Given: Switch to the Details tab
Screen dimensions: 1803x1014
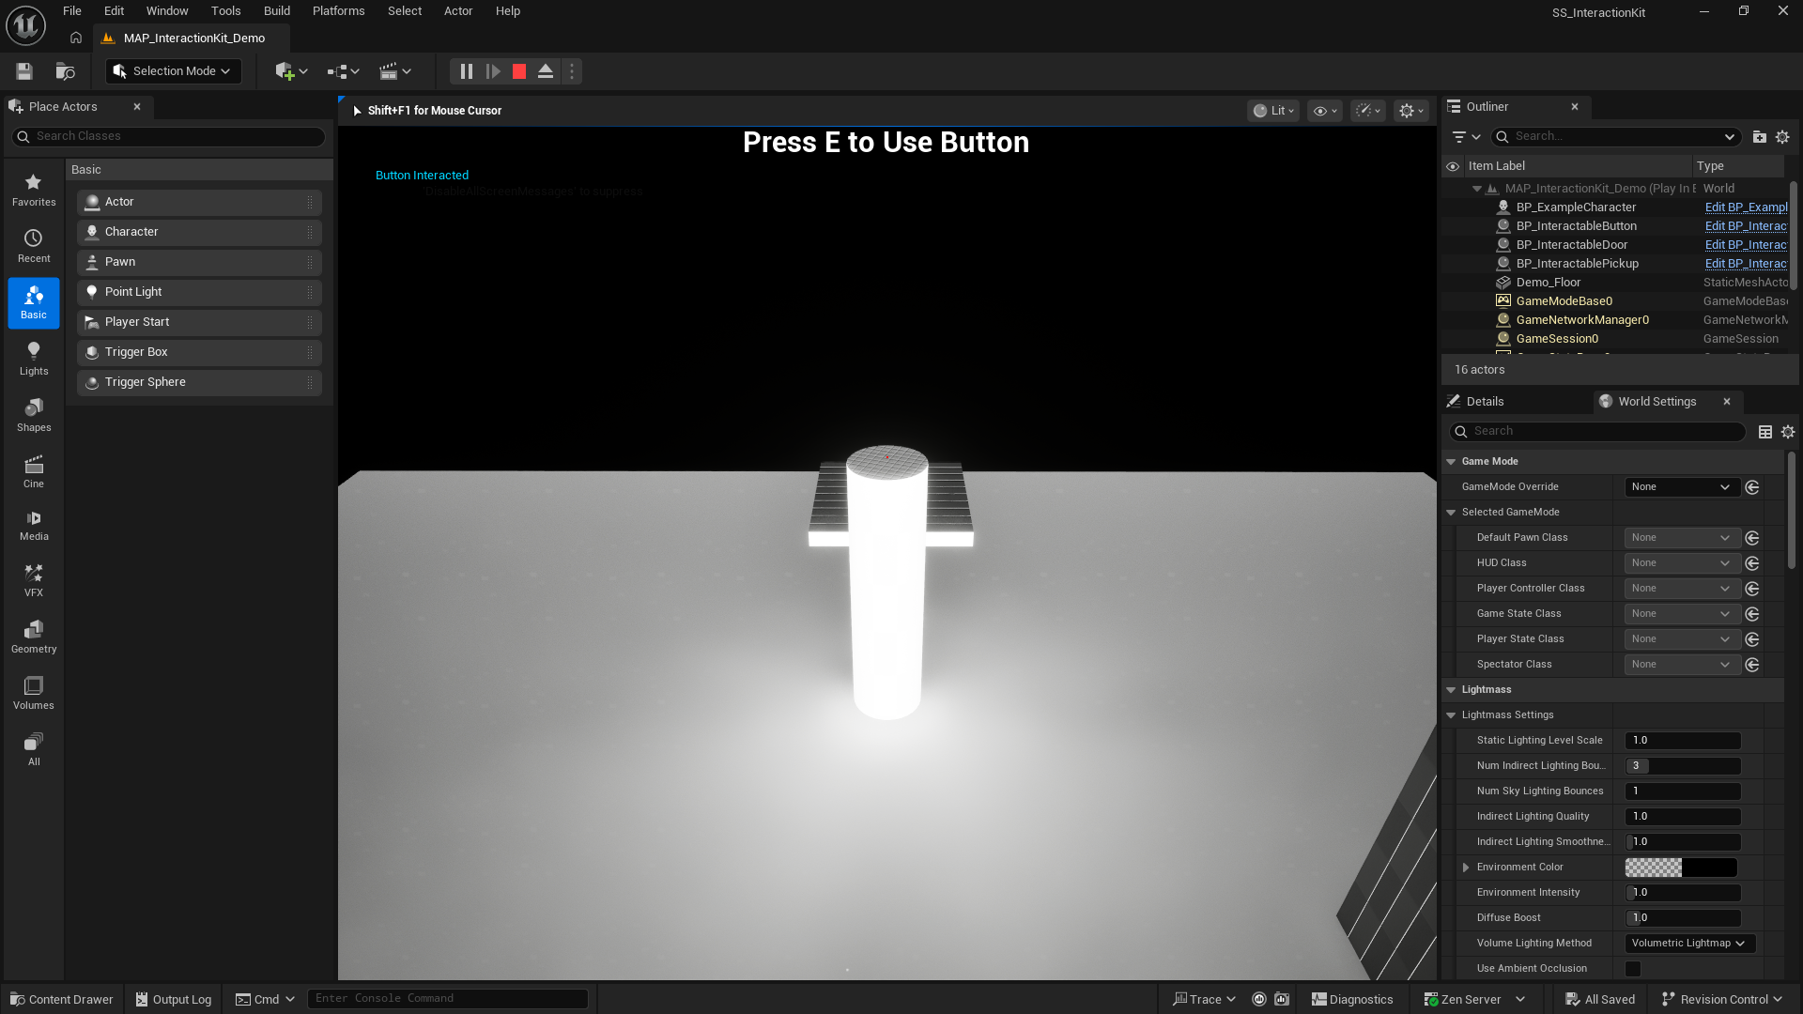Looking at the screenshot, I should pyautogui.click(x=1485, y=402).
